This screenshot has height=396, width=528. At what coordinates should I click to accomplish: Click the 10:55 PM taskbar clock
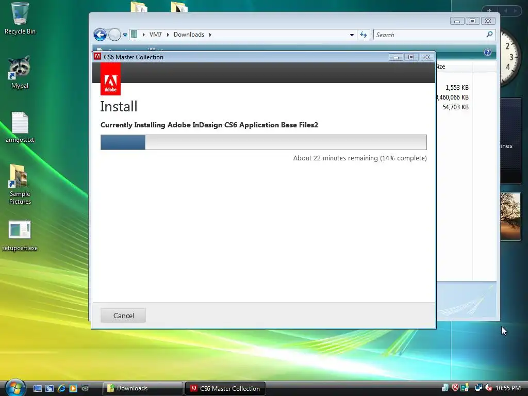click(x=508, y=388)
